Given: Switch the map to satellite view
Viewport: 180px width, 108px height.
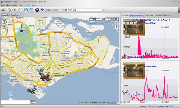Looking at the screenshot, I should 104,19.
